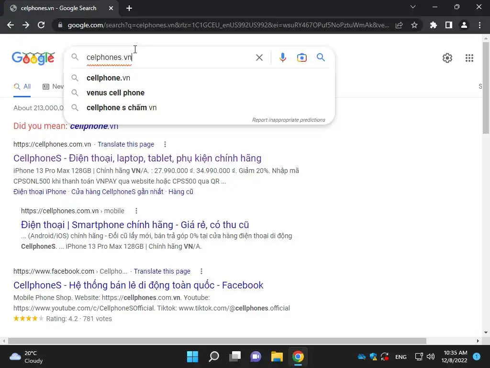Screen dimensions: 490x368
Task: Open the CellphoneS Facebook page result
Action: pos(138,286)
